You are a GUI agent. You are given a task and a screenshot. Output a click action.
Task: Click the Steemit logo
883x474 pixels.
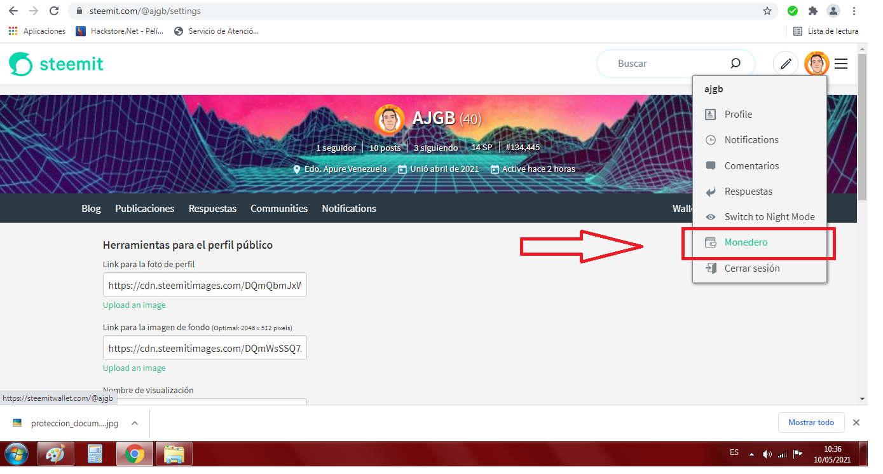point(56,64)
